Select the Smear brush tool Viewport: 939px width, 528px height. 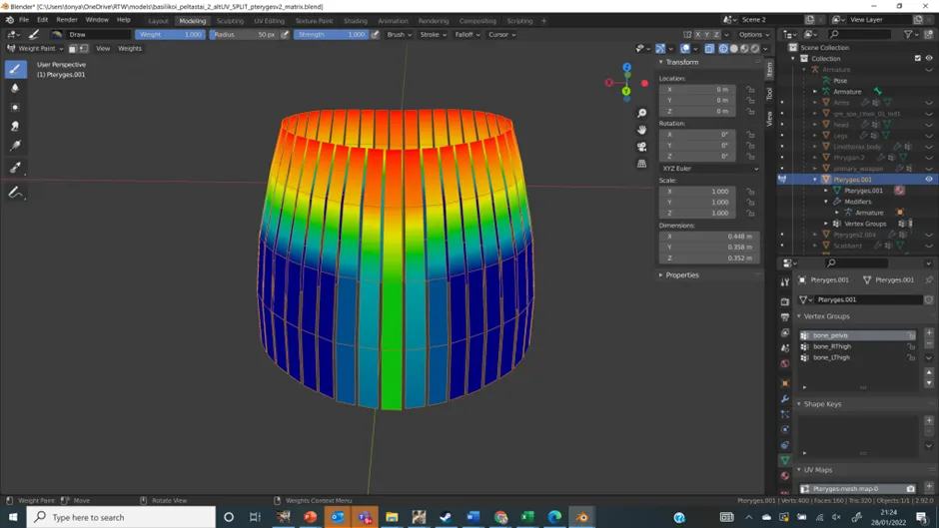click(x=16, y=127)
